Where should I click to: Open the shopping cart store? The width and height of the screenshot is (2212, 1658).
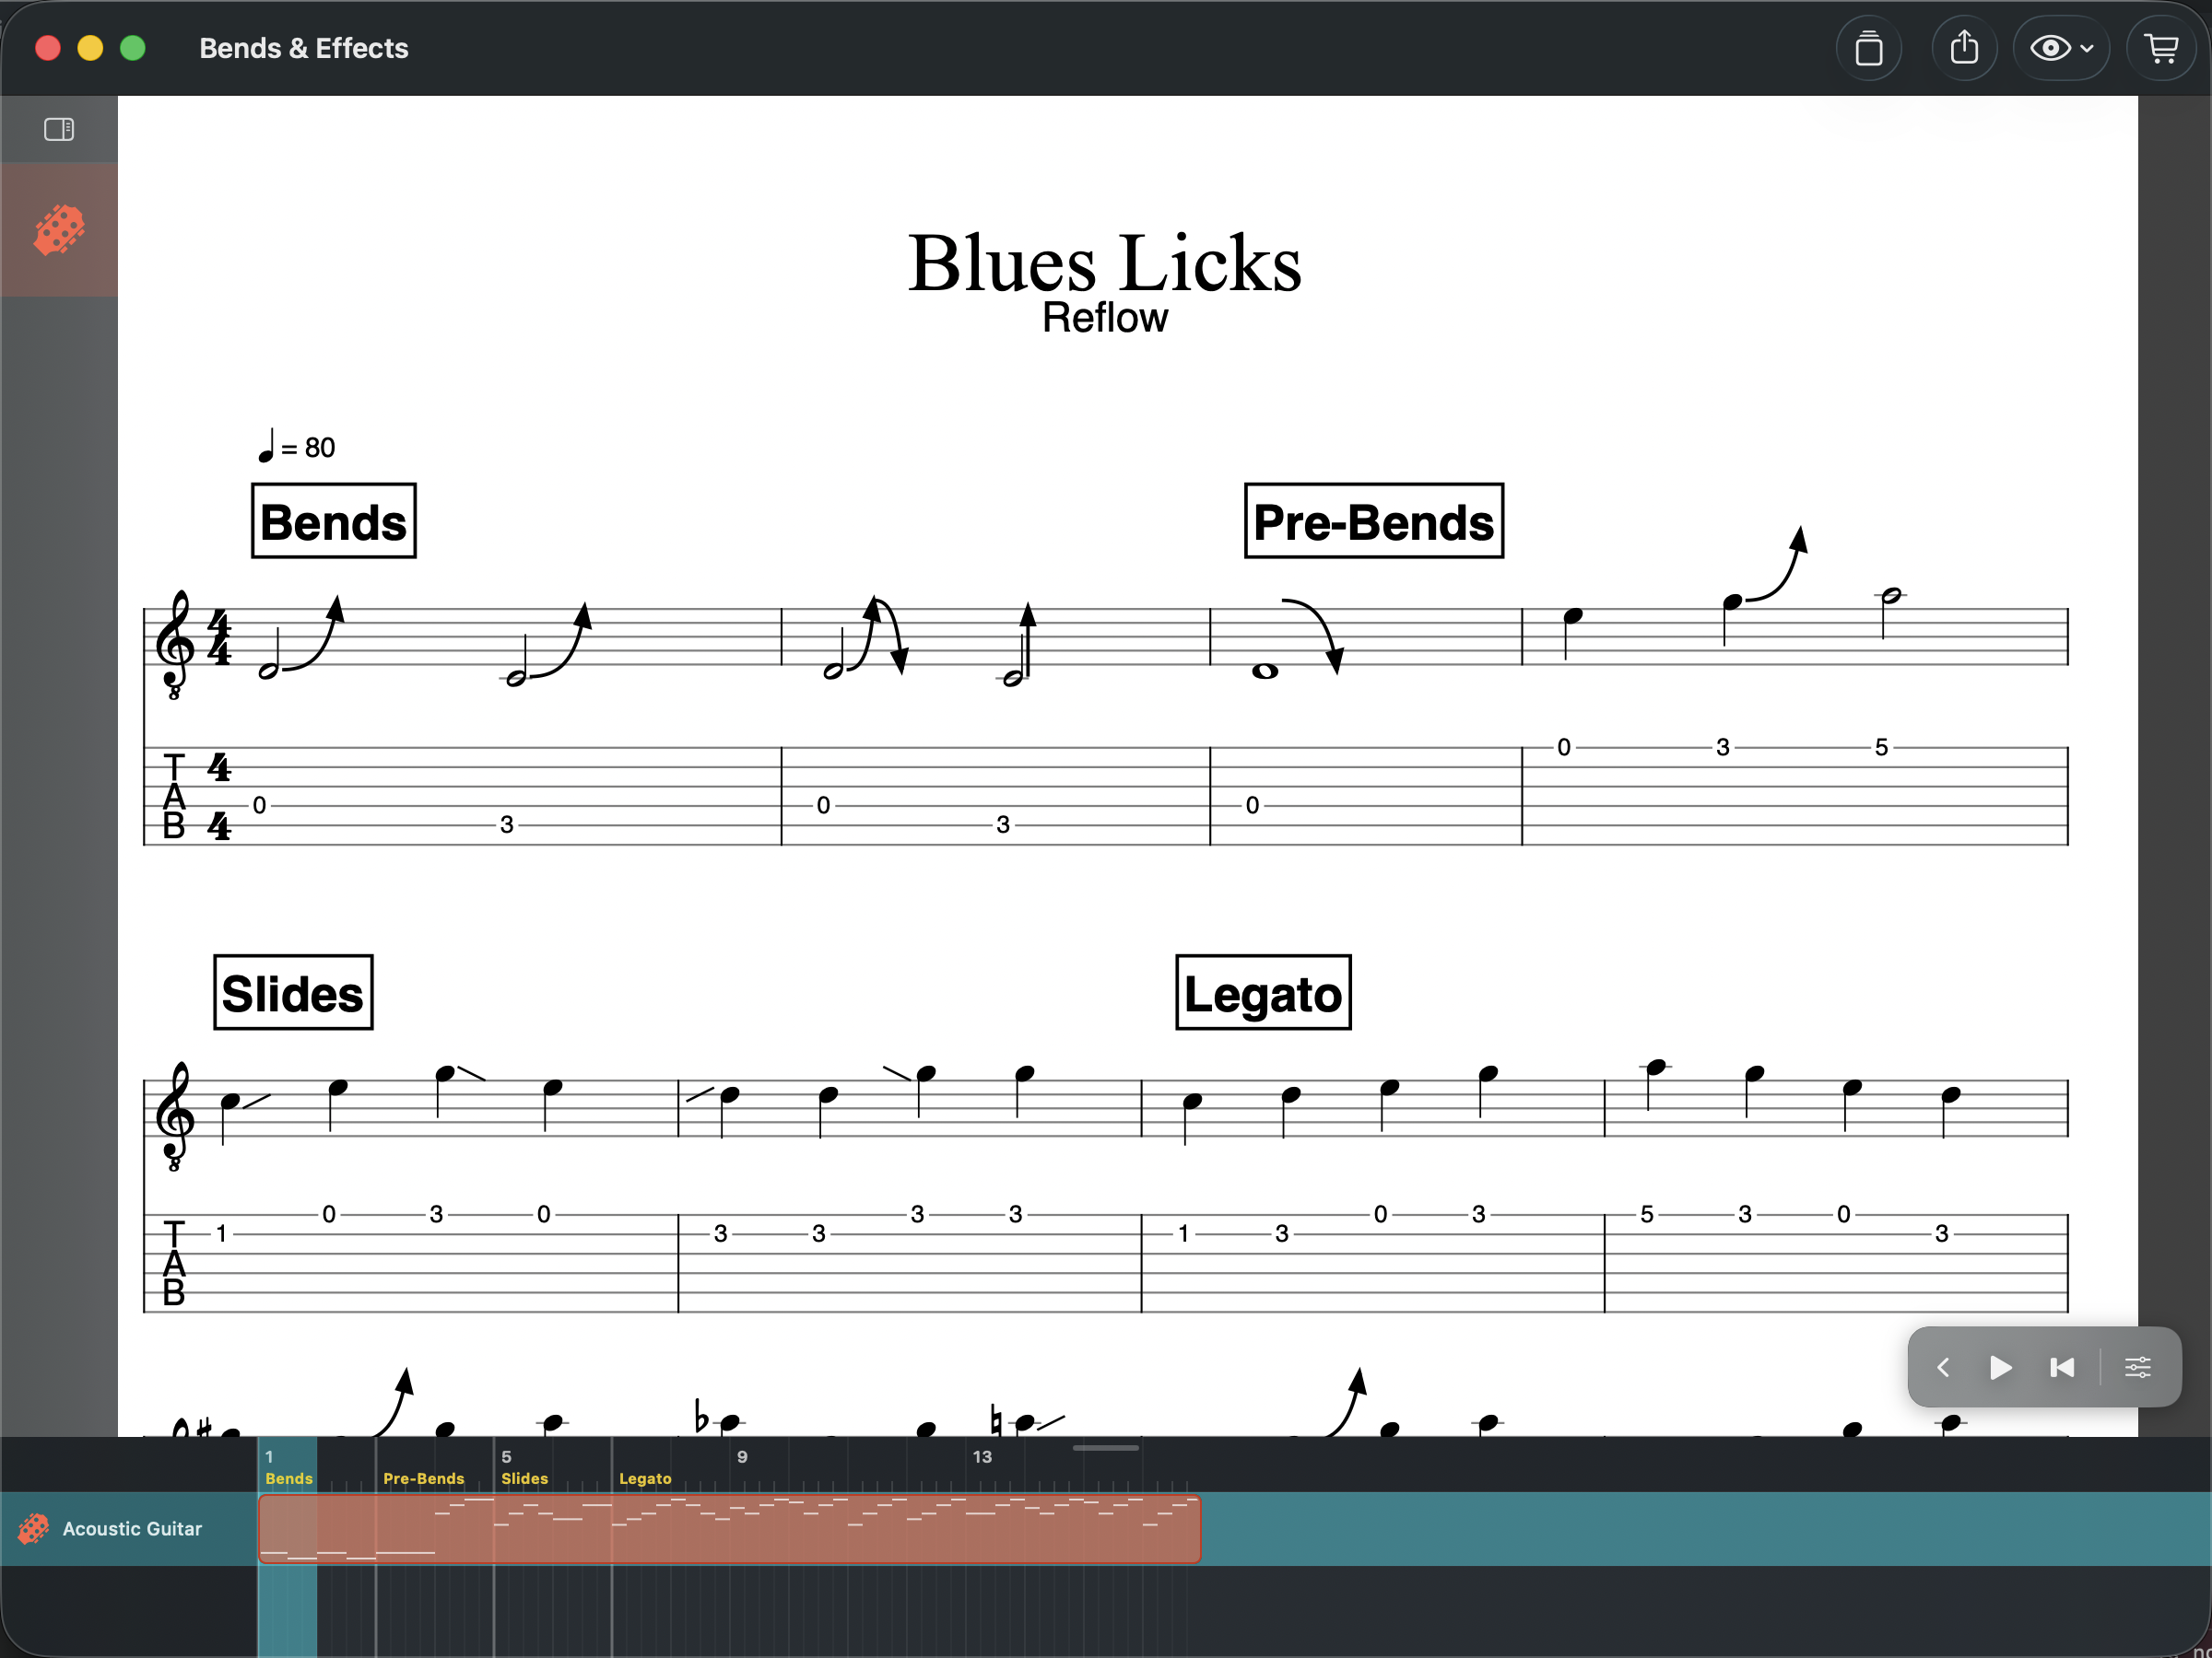(x=2162, y=48)
